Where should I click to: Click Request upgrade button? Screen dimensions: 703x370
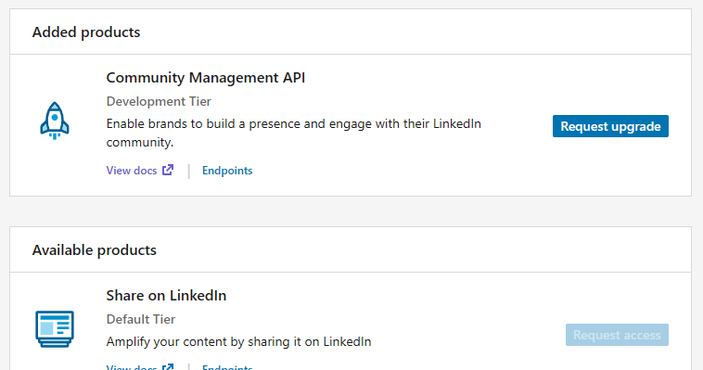coord(610,126)
